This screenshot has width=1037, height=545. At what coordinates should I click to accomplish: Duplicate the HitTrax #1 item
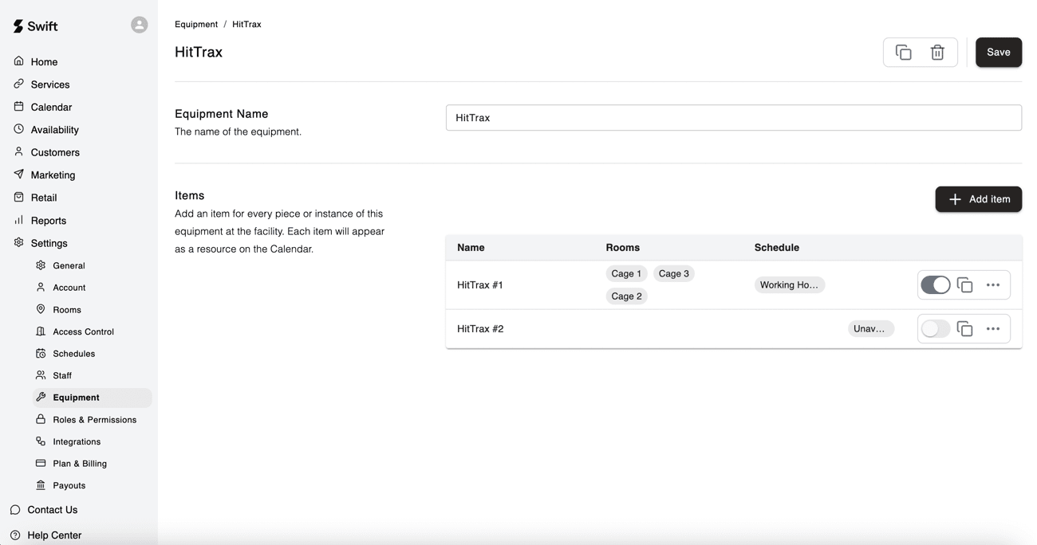click(964, 284)
